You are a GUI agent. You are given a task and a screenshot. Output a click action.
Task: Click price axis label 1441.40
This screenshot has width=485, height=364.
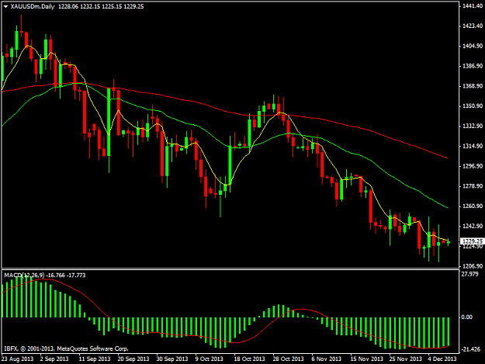pos(473,6)
